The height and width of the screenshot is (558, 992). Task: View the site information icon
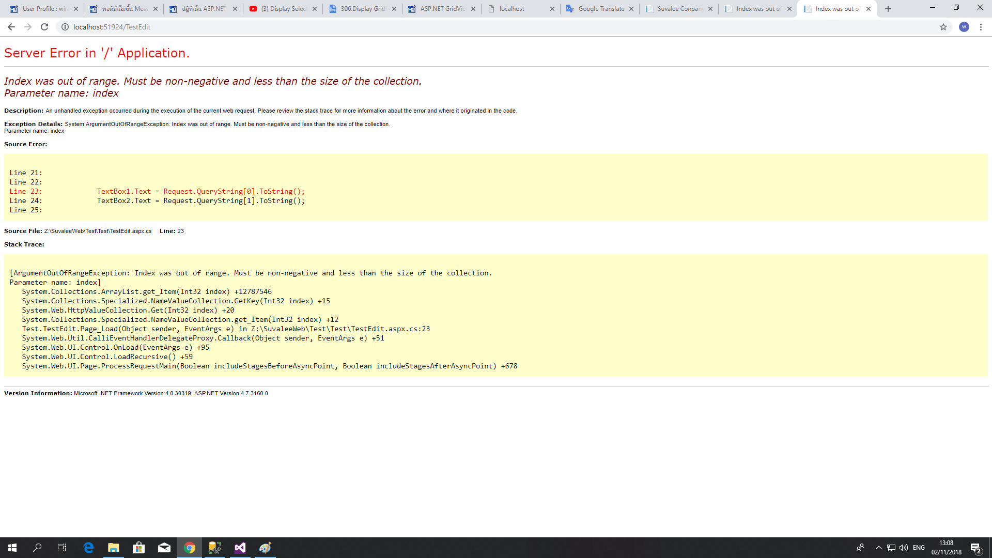pos(65,27)
